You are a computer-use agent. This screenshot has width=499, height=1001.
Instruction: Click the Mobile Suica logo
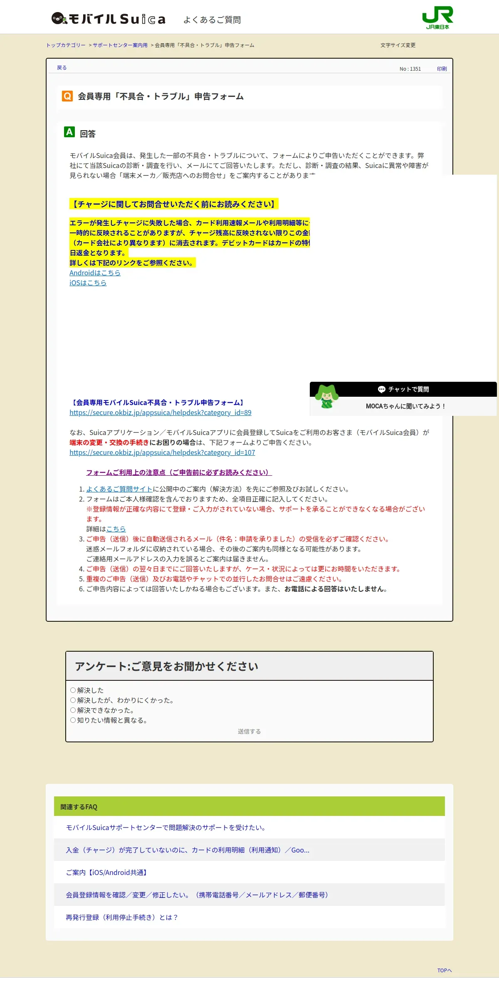109,19
